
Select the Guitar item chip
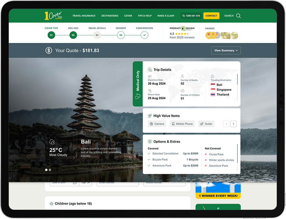pyautogui.click(x=206, y=124)
